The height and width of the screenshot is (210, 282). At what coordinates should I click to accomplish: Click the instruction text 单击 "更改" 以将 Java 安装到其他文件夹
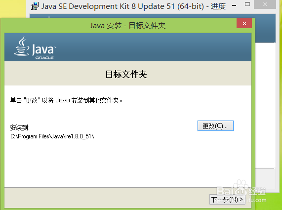(x=66, y=100)
